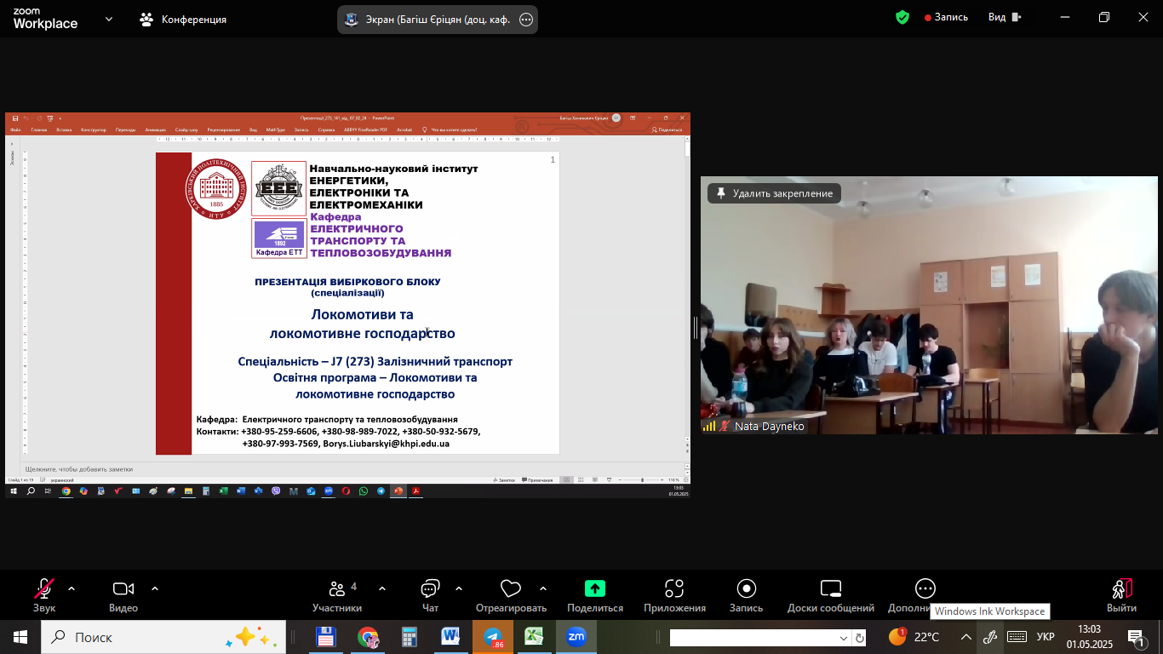The image size is (1163, 654).
Task: Click the Save icon in PowerPoint quick access
Action: pos(15,118)
